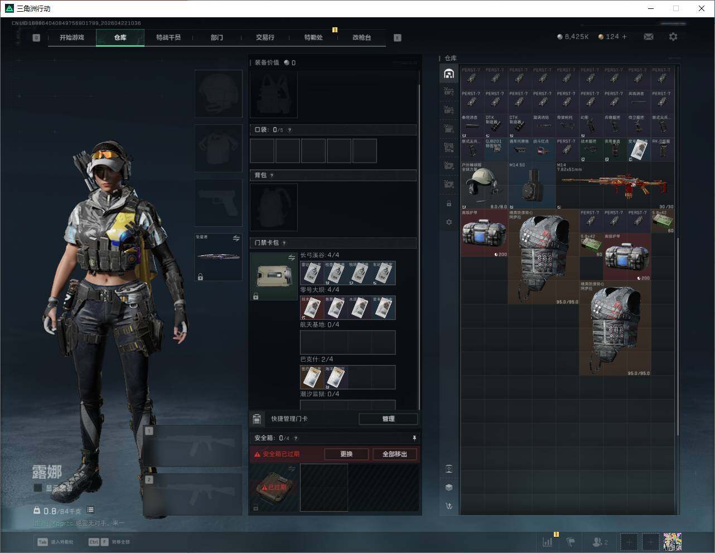Open the 交易行 tab
This screenshot has height=553, width=715.
[x=265, y=37]
